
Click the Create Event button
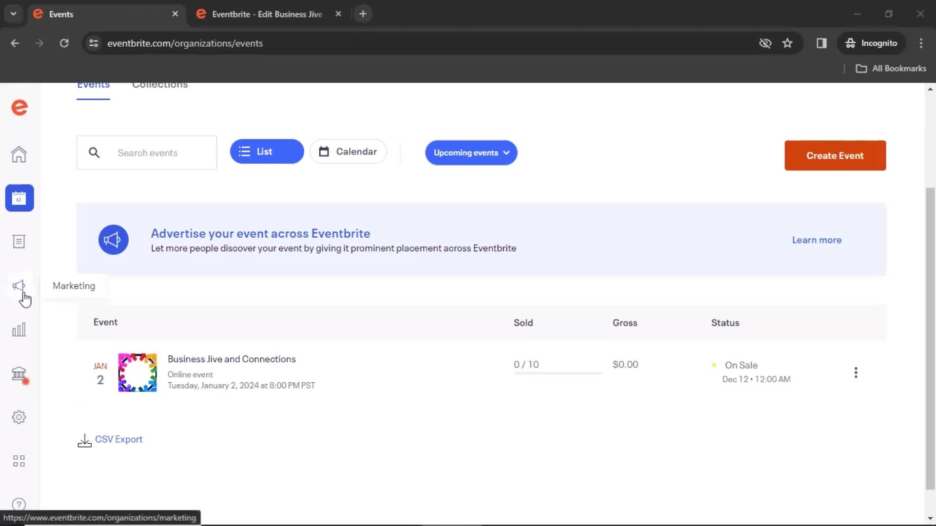point(835,155)
